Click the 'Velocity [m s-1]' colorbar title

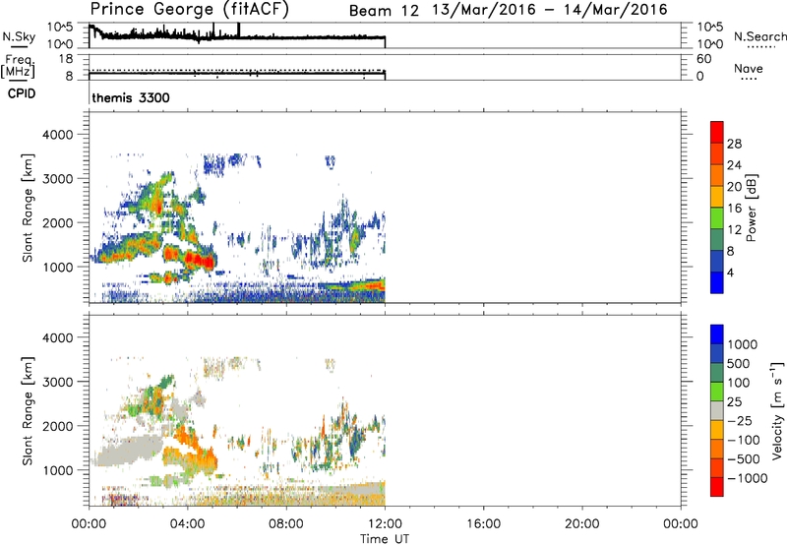click(777, 410)
